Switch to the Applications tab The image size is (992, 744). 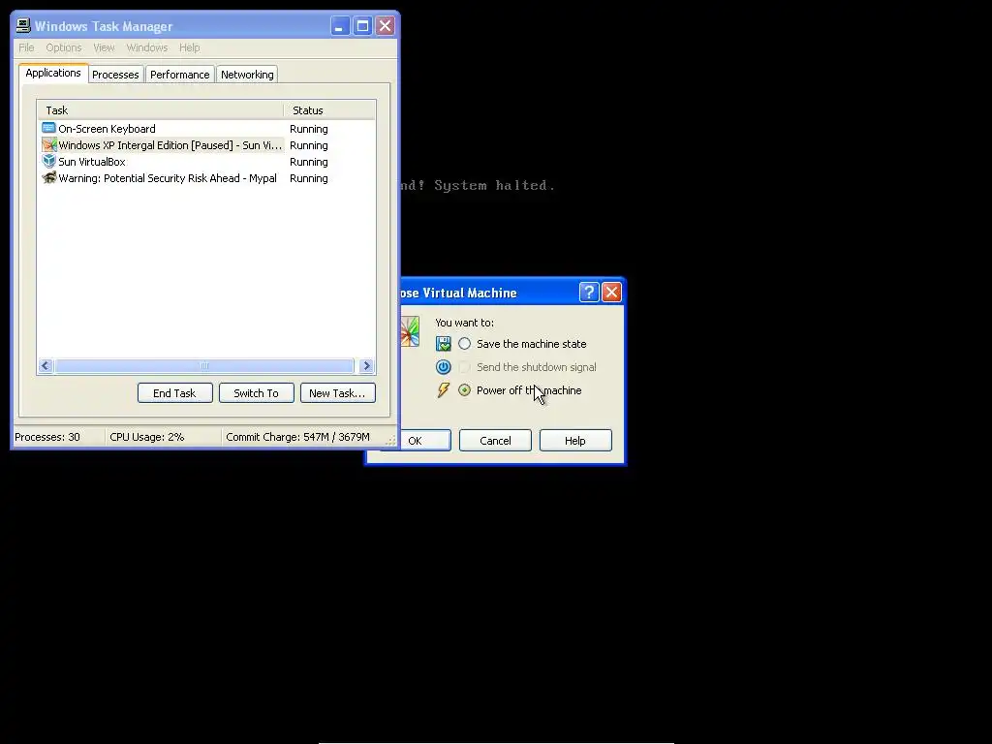point(53,73)
